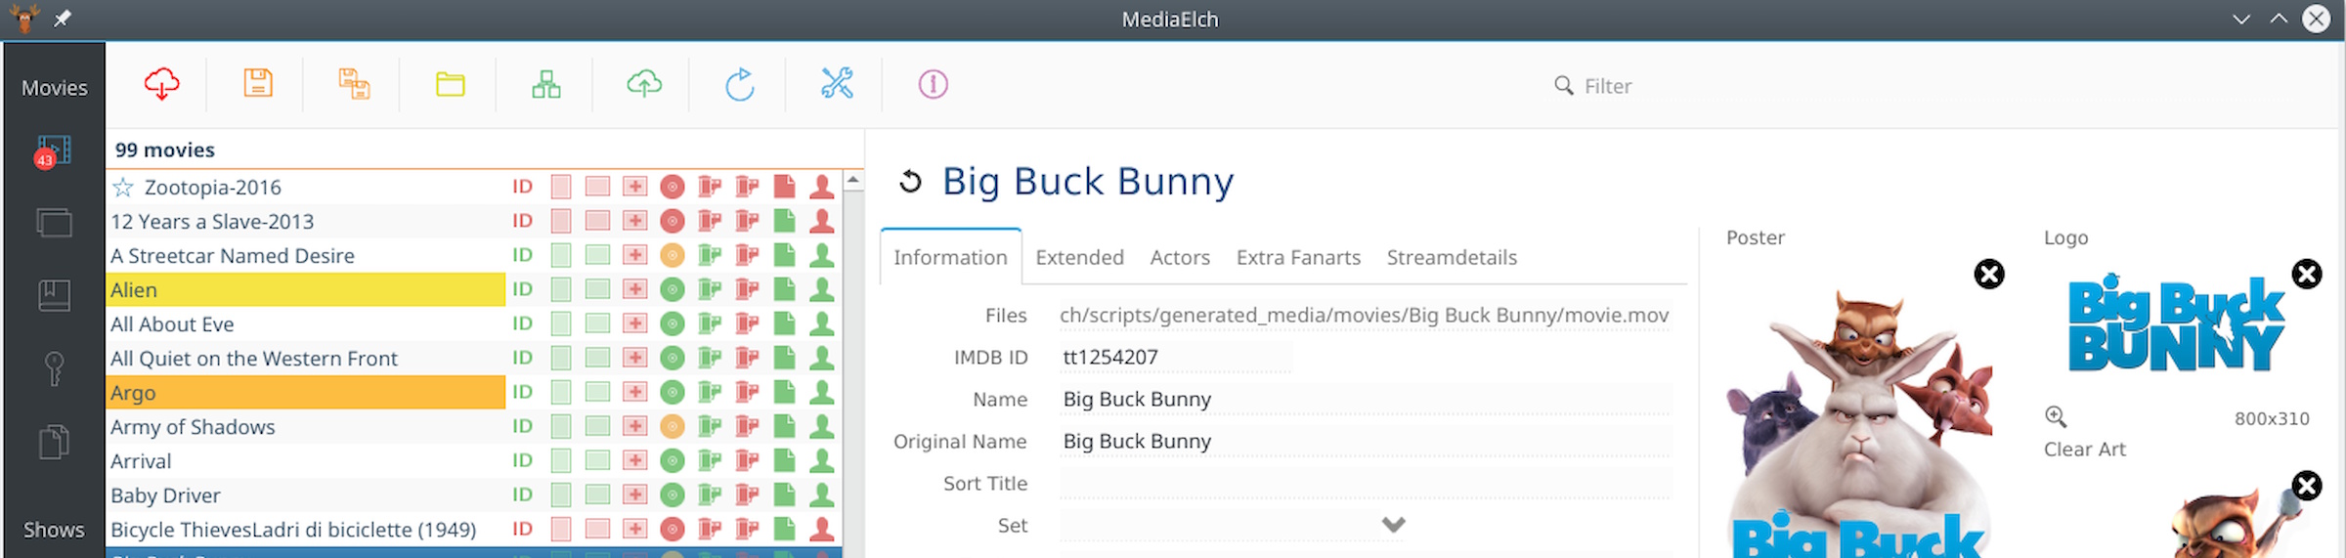
Task: Click the documents-copy sidebar icon
Action: (x=54, y=442)
